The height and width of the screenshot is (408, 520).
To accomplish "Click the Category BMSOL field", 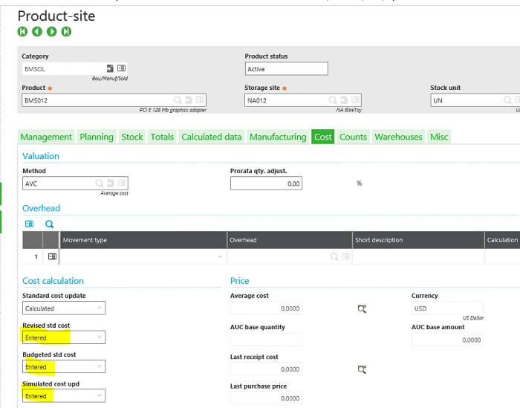I will click(x=74, y=68).
